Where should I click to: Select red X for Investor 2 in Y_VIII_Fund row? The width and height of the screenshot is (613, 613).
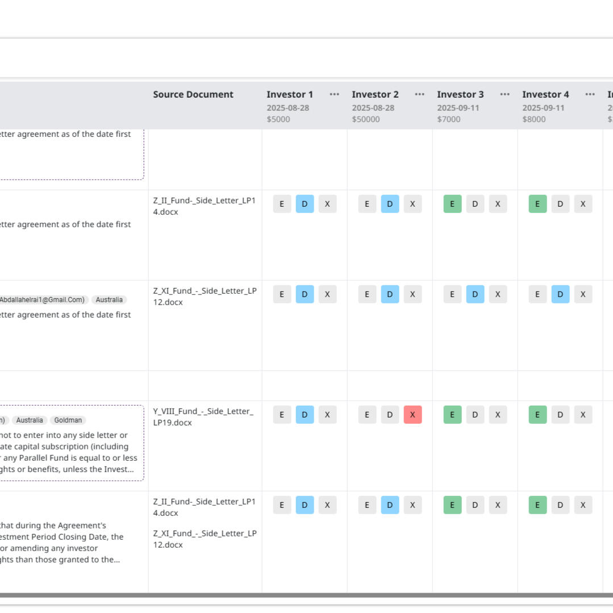412,415
